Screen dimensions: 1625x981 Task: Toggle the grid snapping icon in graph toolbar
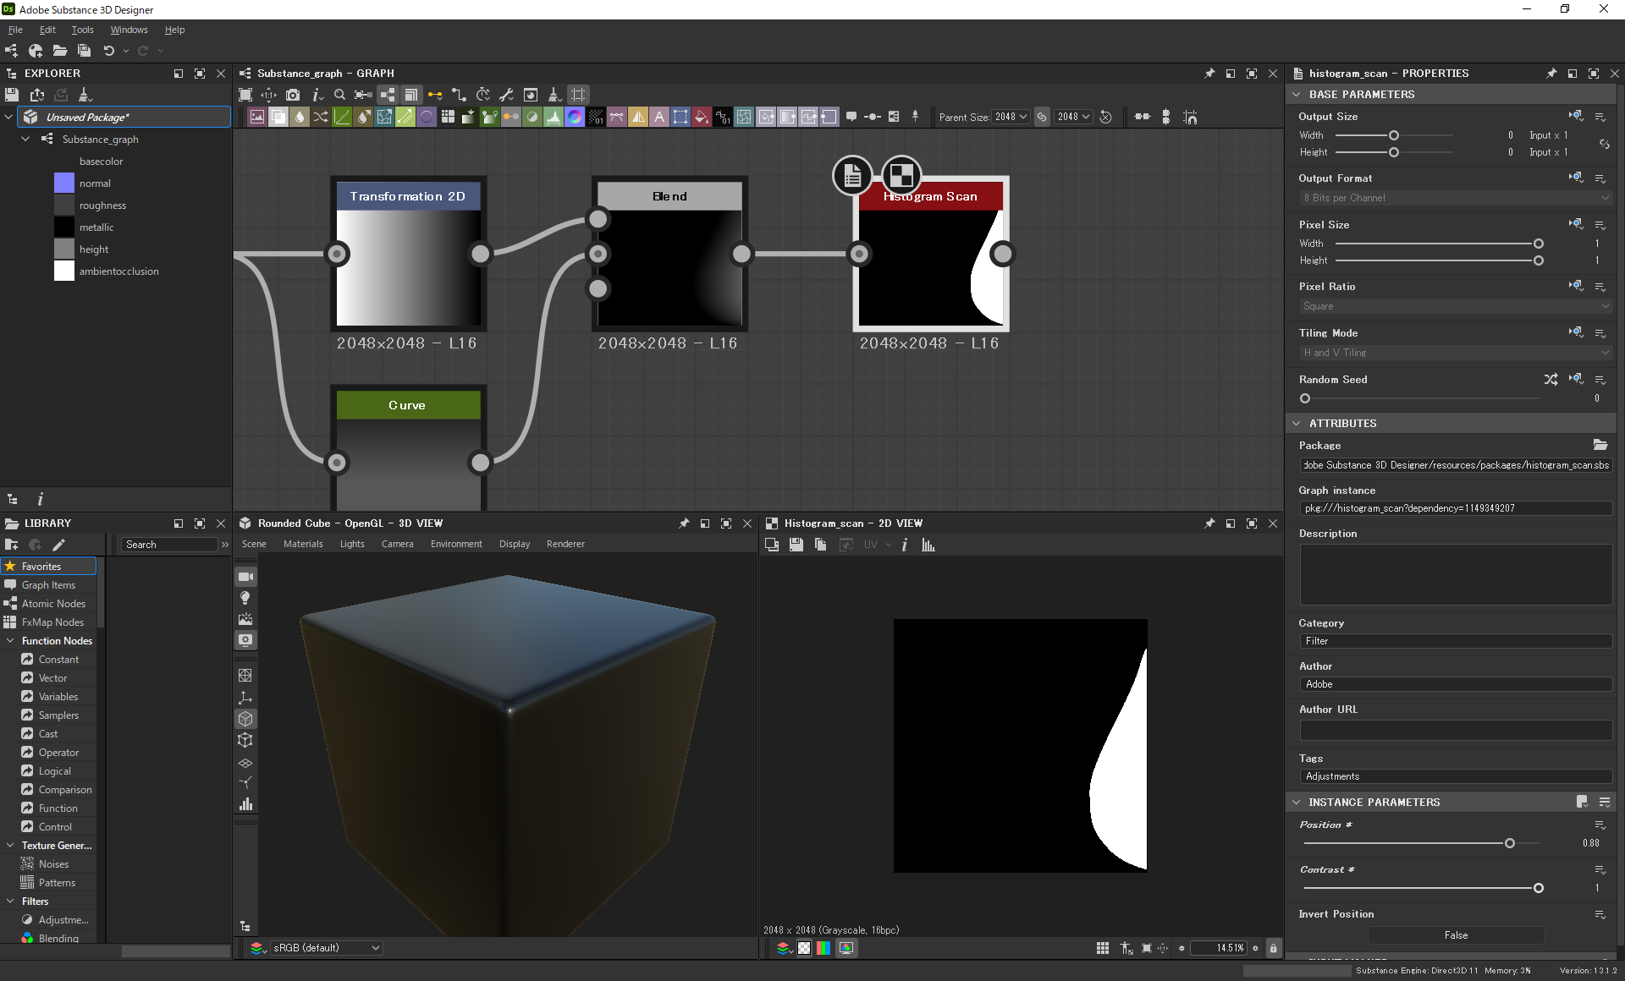[578, 95]
